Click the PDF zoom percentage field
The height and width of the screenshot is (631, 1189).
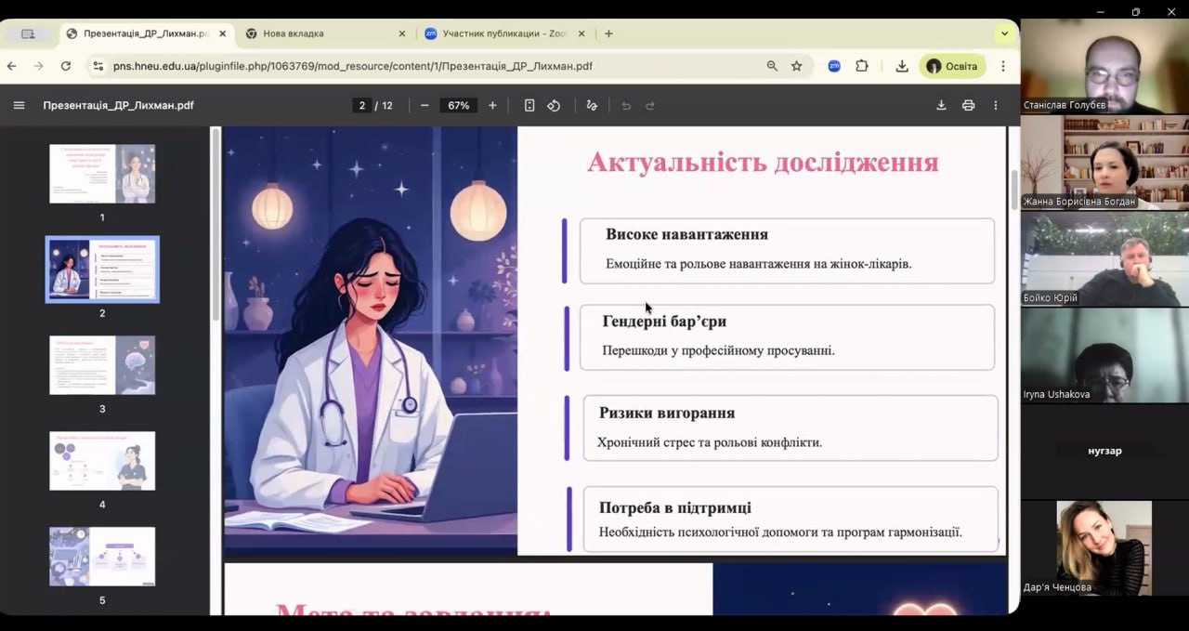click(458, 106)
